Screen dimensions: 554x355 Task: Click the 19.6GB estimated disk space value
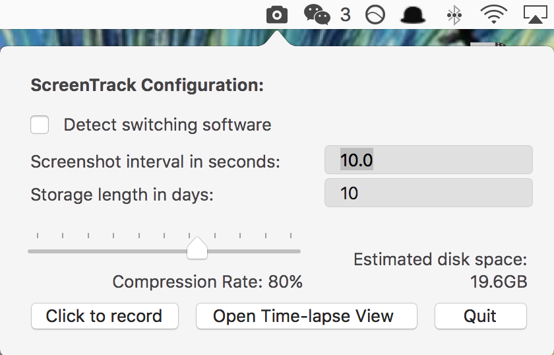498,282
